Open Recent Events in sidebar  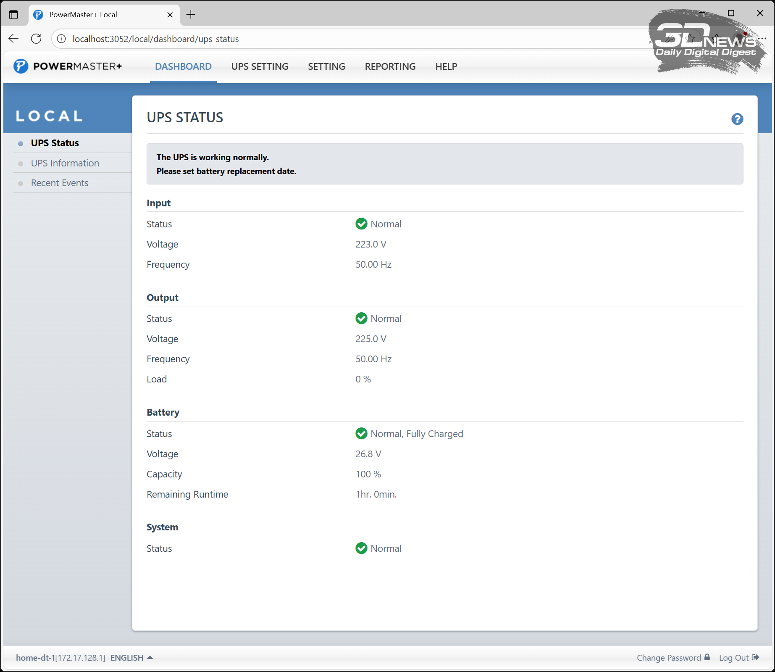(60, 183)
